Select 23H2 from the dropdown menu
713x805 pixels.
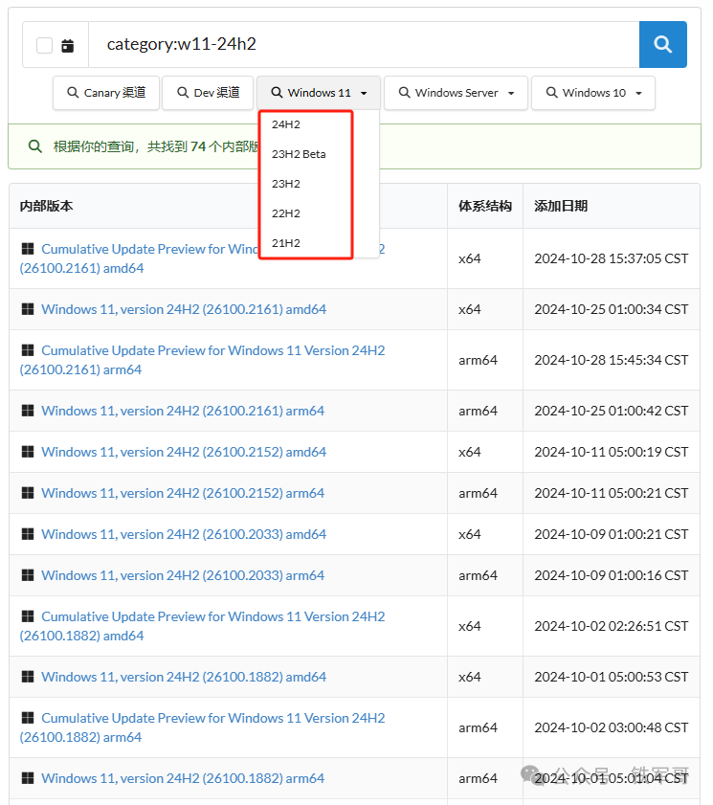pos(286,184)
